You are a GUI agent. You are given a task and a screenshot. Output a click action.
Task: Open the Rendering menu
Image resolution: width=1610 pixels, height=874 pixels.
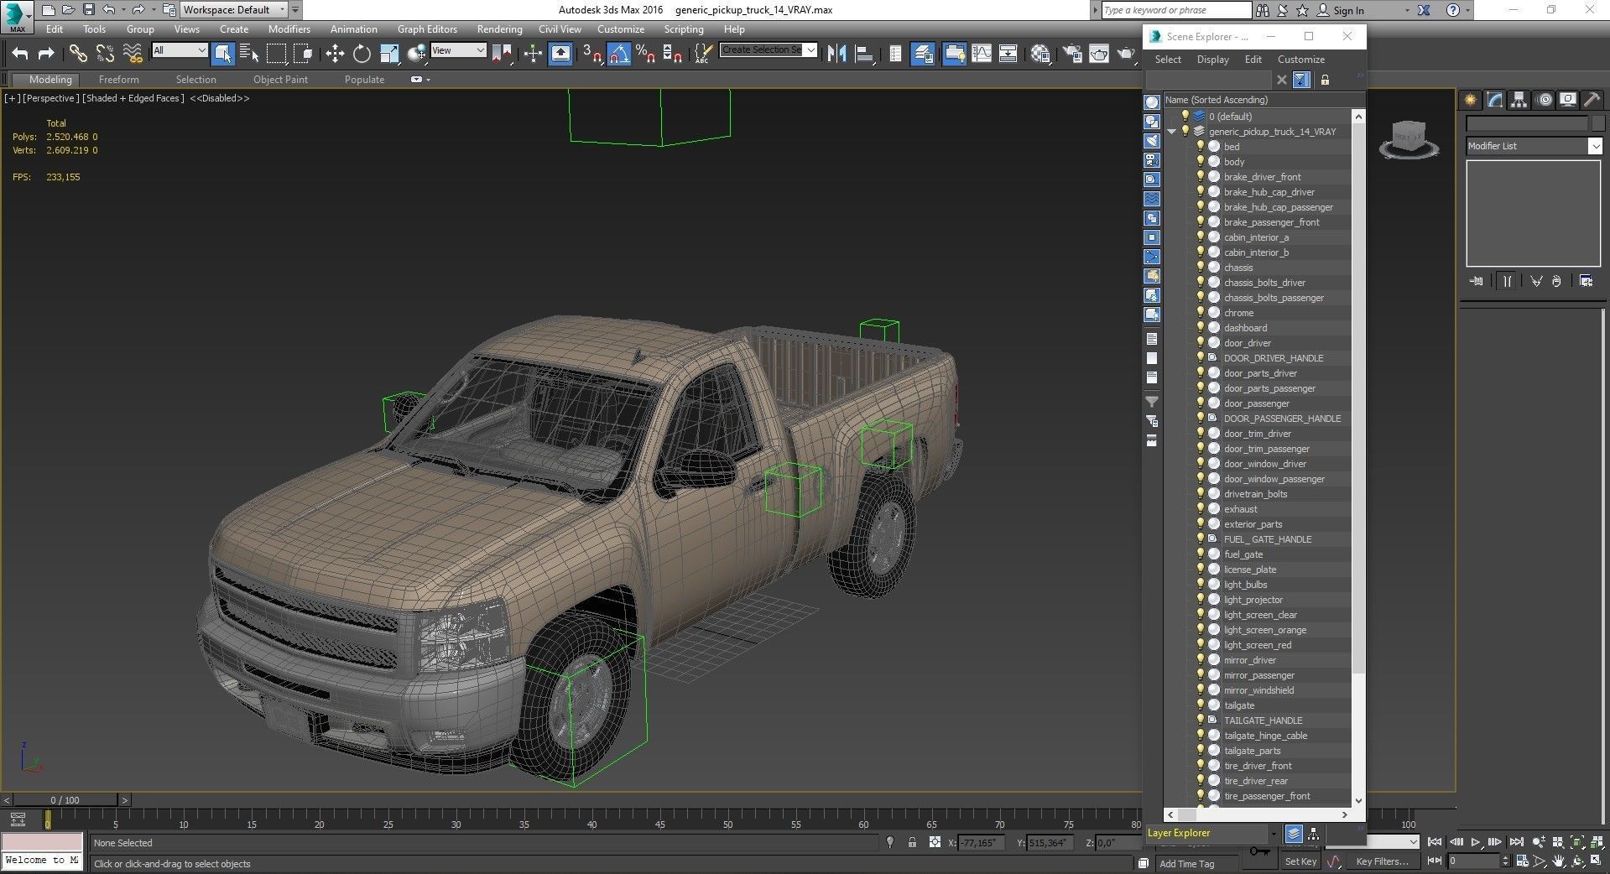point(499,29)
